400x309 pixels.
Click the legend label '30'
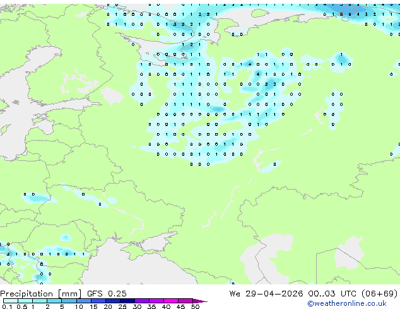click(x=137, y=306)
